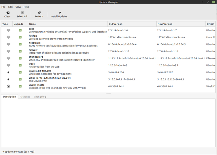This screenshot has width=217, height=155.
Task: Click old version 2.7.0-5ubuntu1.13
Action: (x=119, y=51)
